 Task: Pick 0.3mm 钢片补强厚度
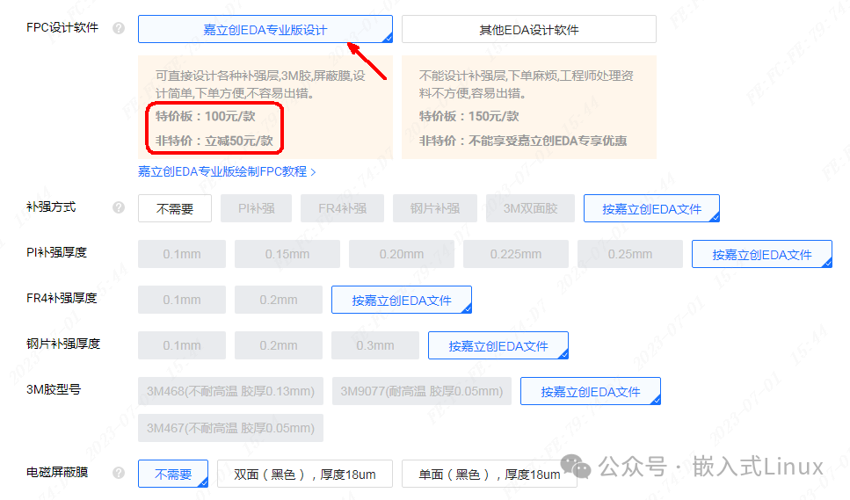point(375,345)
